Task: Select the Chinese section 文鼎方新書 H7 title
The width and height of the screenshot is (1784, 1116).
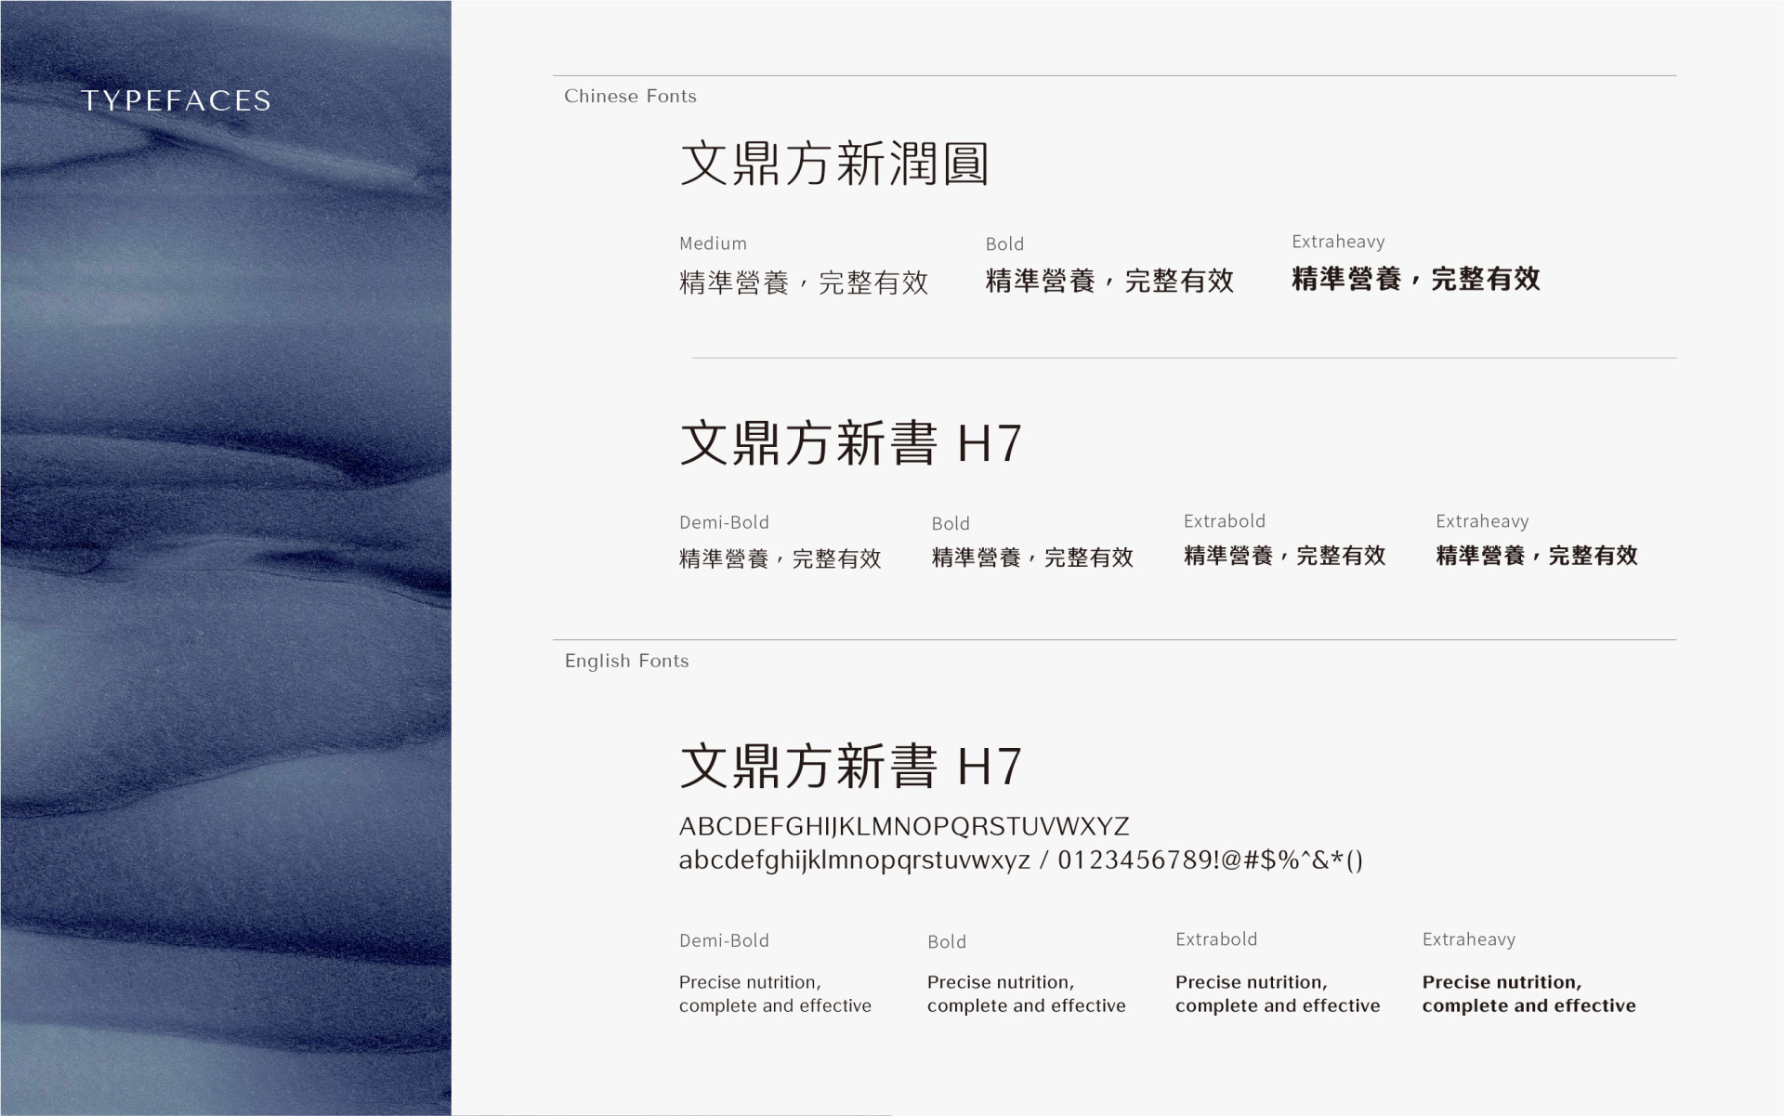Action: click(849, 443)
